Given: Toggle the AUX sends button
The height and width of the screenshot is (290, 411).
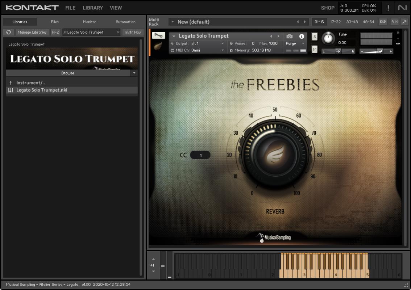Looking at the screenshot, I should [394, 22].
